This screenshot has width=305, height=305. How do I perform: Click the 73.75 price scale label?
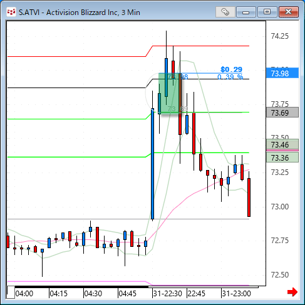tap(280, 104)
